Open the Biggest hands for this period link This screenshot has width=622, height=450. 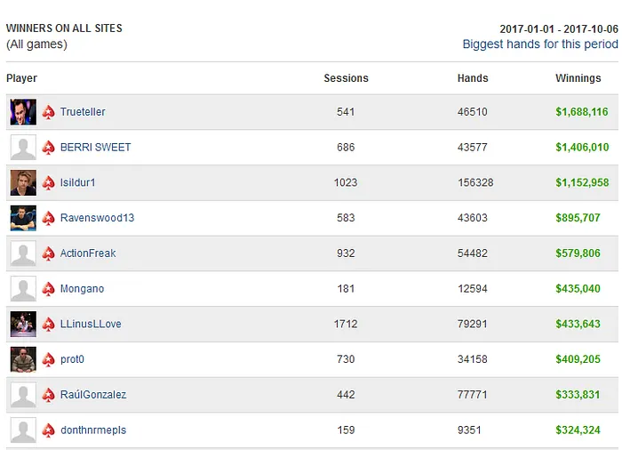pyautogui.click(x=539, y=44)
